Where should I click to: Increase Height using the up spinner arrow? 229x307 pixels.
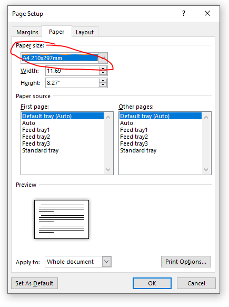coord(103,81)
